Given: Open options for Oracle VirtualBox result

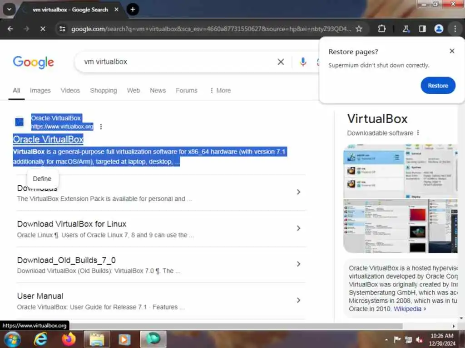Looking at the screenshot, I should 101,126.
